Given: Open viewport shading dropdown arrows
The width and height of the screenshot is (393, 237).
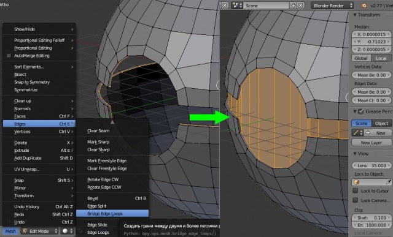Looking at the screenshot, I should [x=71, y=231].
